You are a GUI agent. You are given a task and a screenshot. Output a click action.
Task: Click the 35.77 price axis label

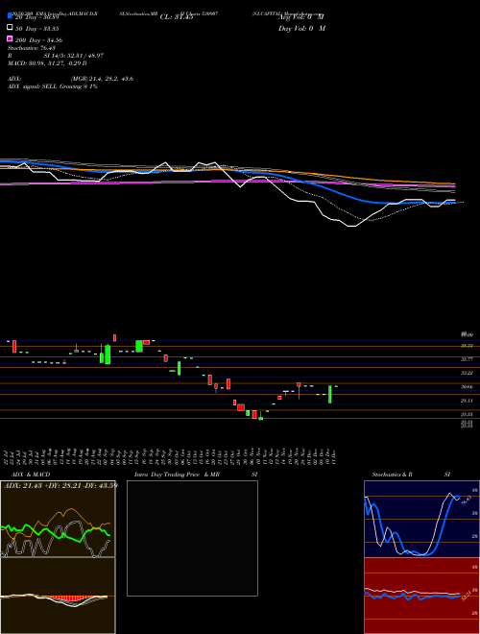click(x=468, y=359)
